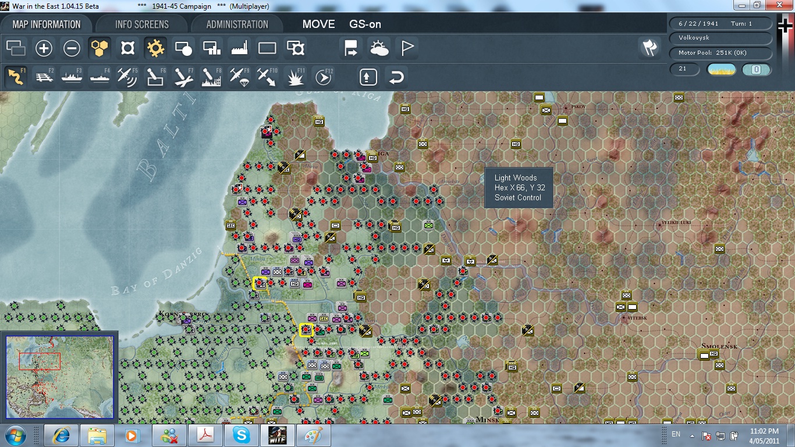Image resolution: width=795 pixels, height=447 pixels.
Task: Toggle the plain rectangle overlay icon
Action: pyautogui.click(x=267, y=48)
